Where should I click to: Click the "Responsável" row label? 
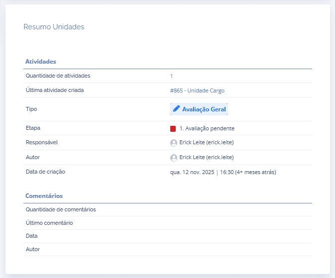click(42, 142)
